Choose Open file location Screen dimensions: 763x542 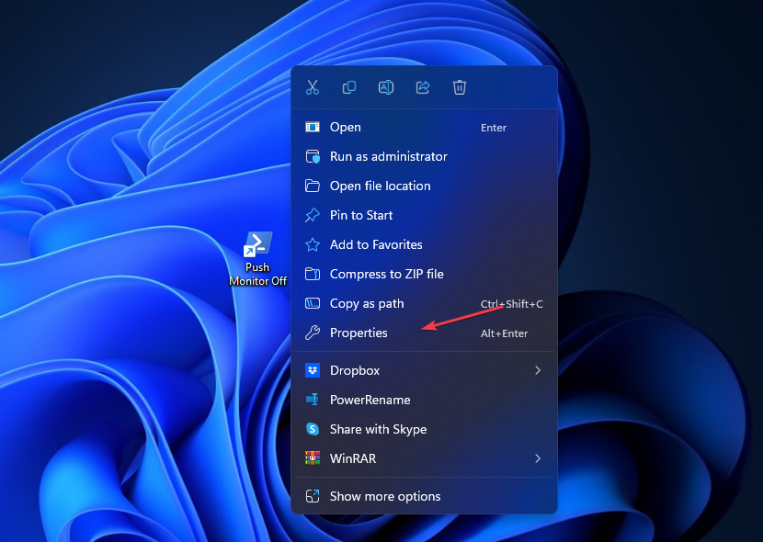coord(425,186)
